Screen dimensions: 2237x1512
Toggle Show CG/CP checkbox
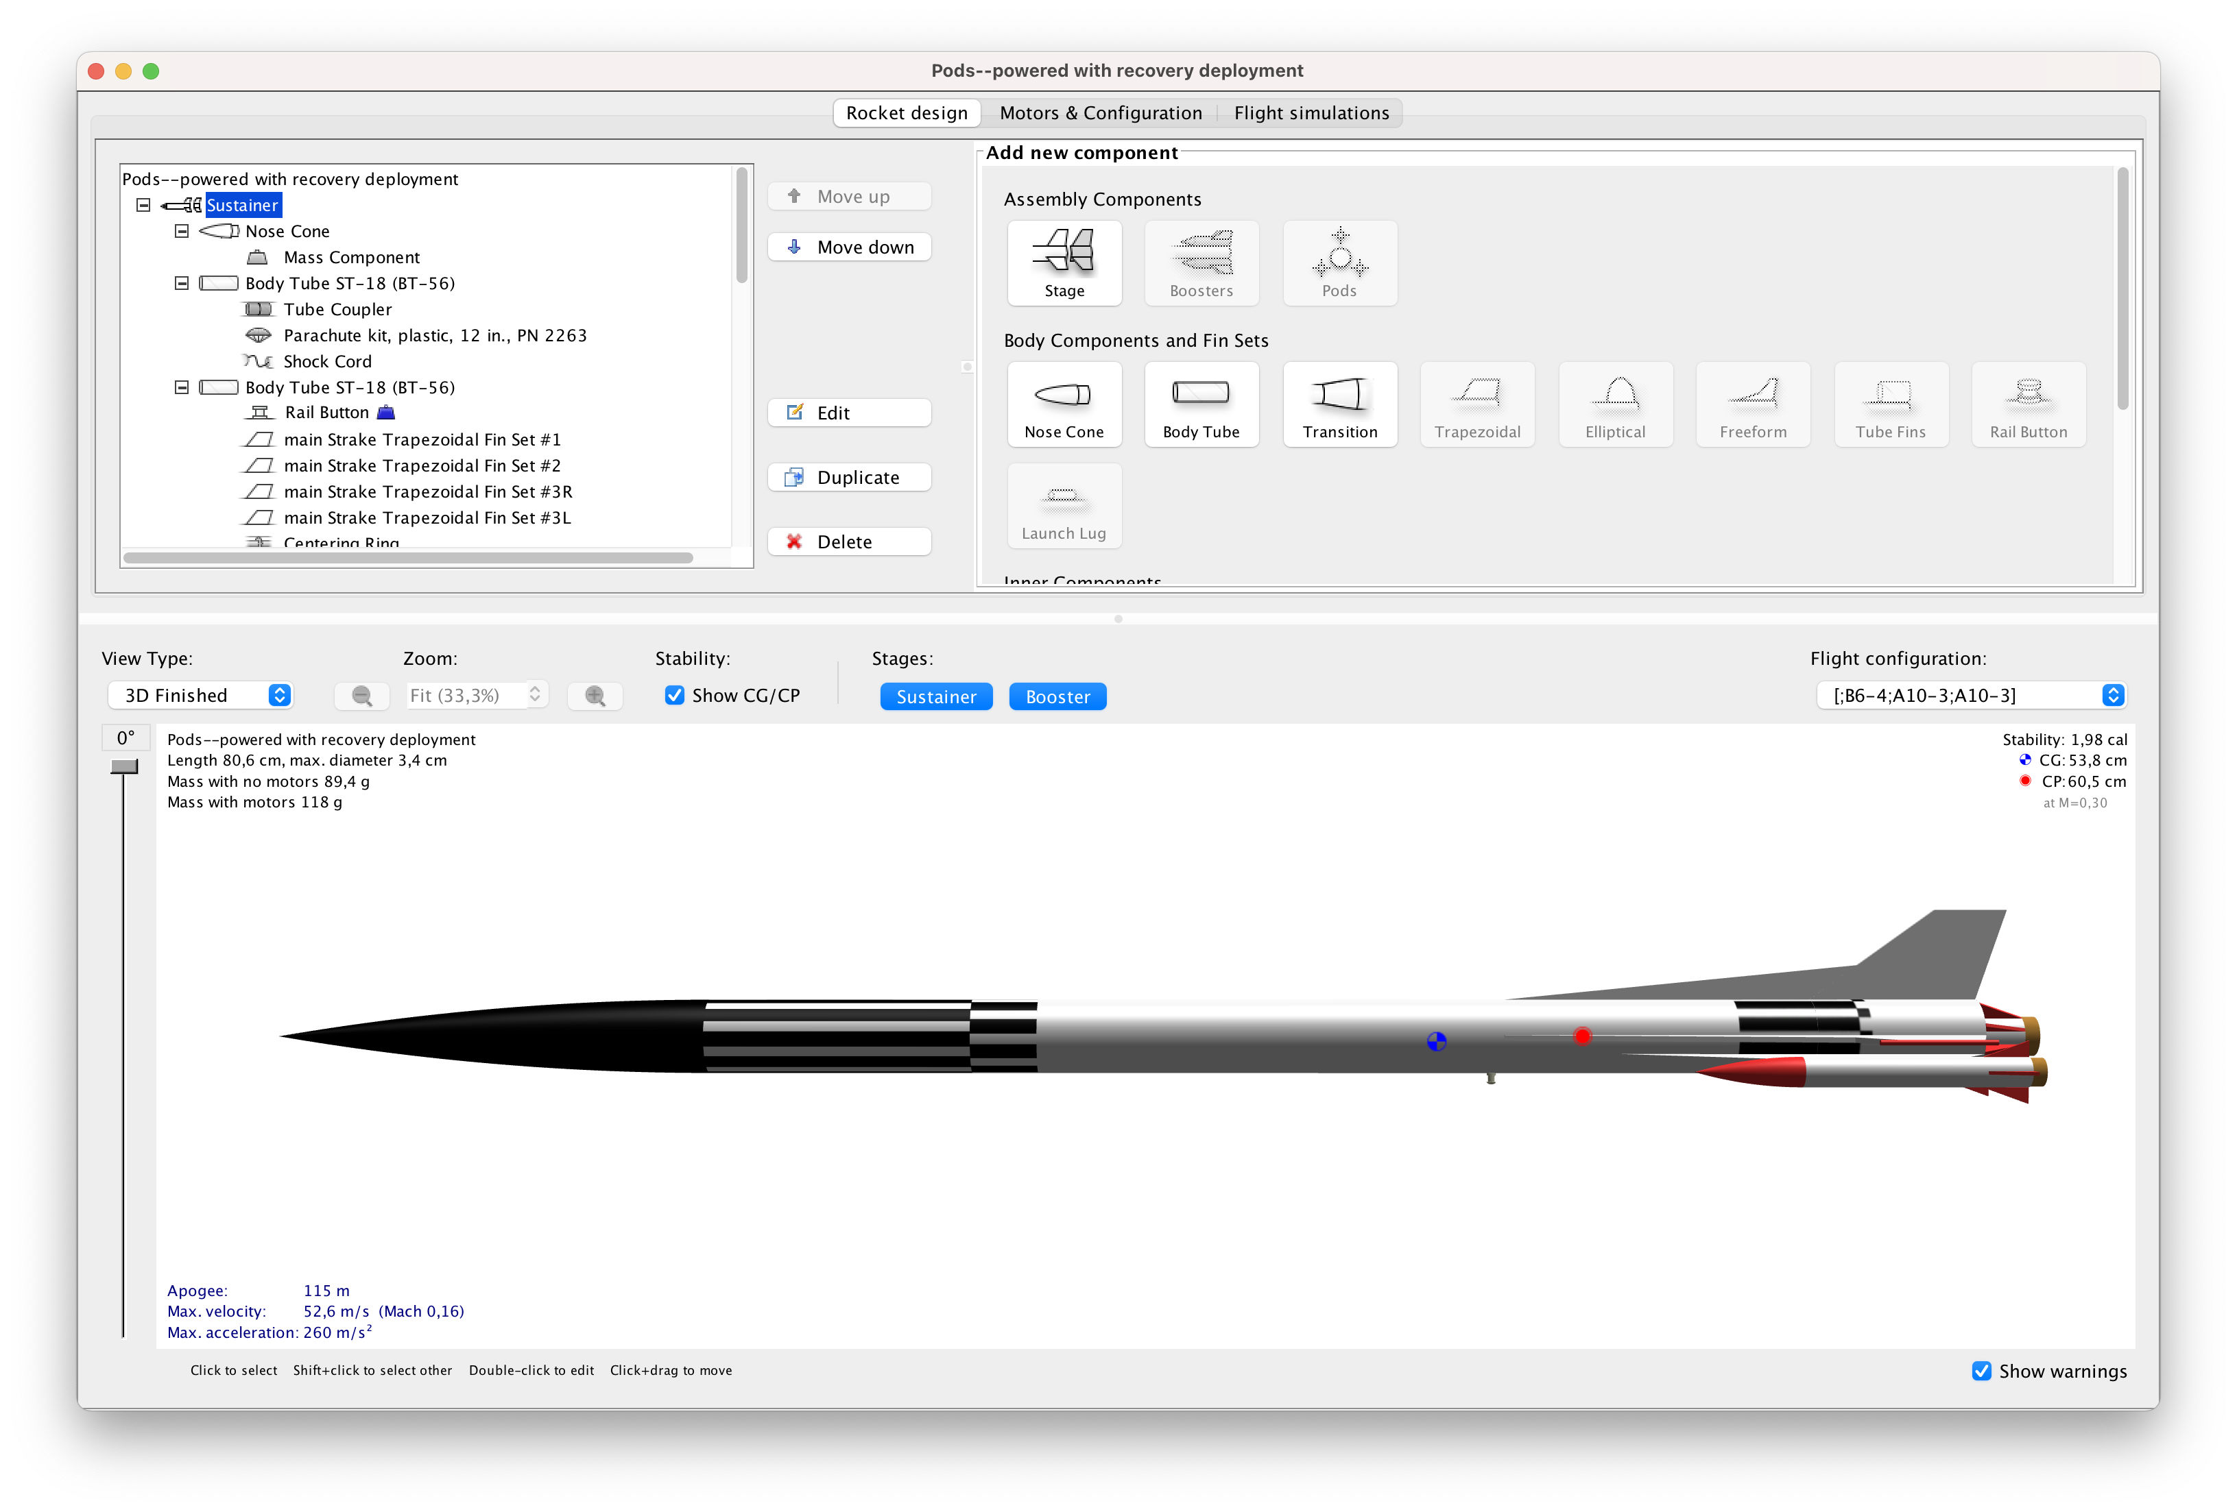coord(670,694)
